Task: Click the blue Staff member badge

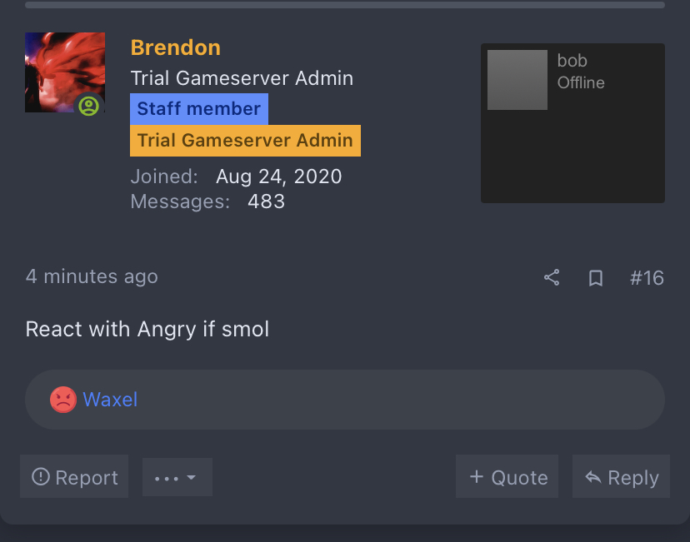Action: coord(198,109)
